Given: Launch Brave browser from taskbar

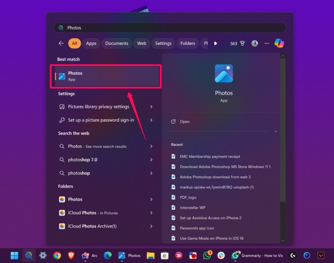Looking at the screenshot, I should pyautogui.click(x=71, y=256).
